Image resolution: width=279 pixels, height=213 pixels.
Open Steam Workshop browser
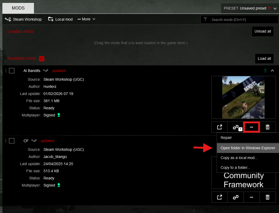pyautogui.click(x=23, y=19)
